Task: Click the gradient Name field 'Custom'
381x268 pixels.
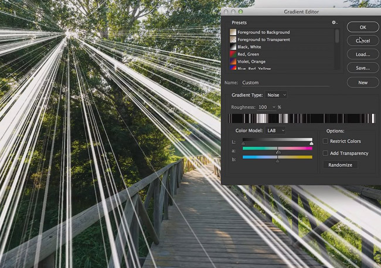Action: tap(285, 83)
